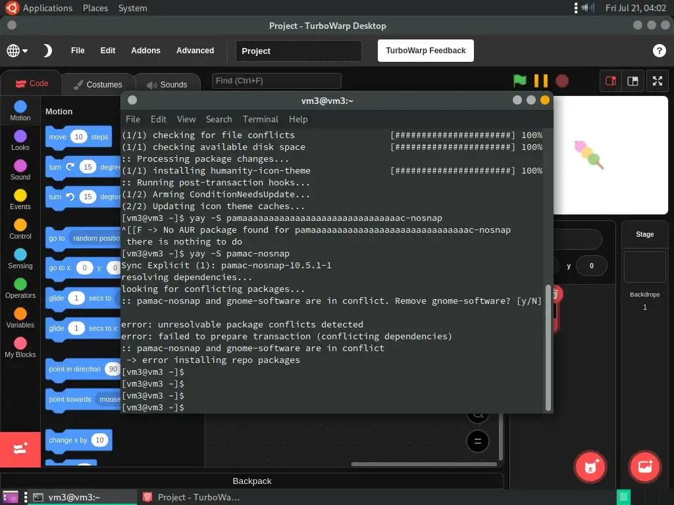
Task: Open the terminal File menu
Action: coord(133,120)
